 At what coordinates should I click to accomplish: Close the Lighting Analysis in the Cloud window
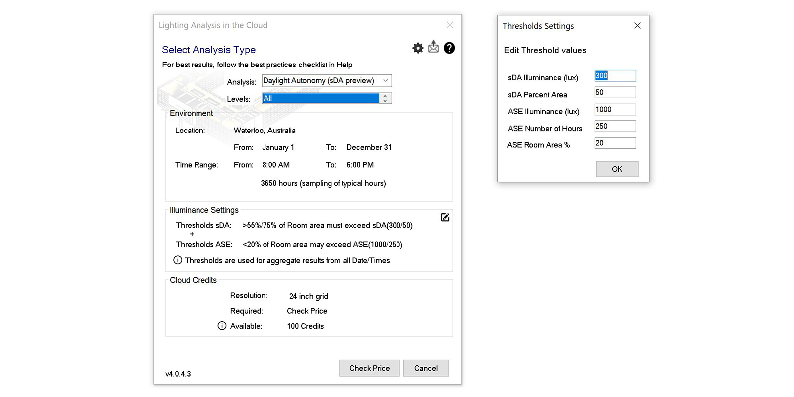(x=450, y=25)
